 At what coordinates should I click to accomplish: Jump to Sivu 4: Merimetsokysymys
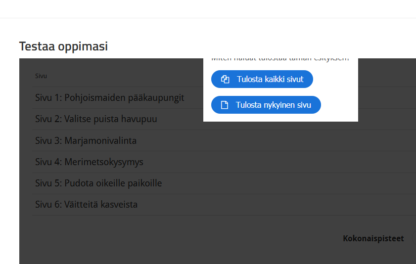click(89, 162)
